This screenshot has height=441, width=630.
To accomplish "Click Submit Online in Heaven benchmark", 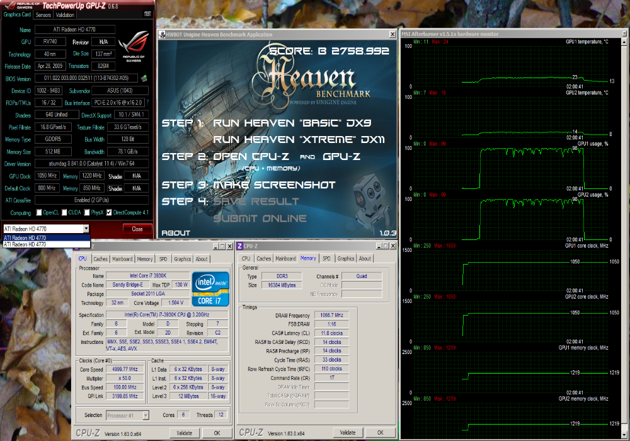I will (x=260, y=219).
